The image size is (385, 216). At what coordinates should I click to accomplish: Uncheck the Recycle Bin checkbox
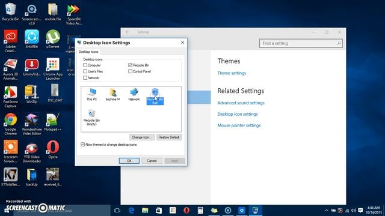point(130,65)
